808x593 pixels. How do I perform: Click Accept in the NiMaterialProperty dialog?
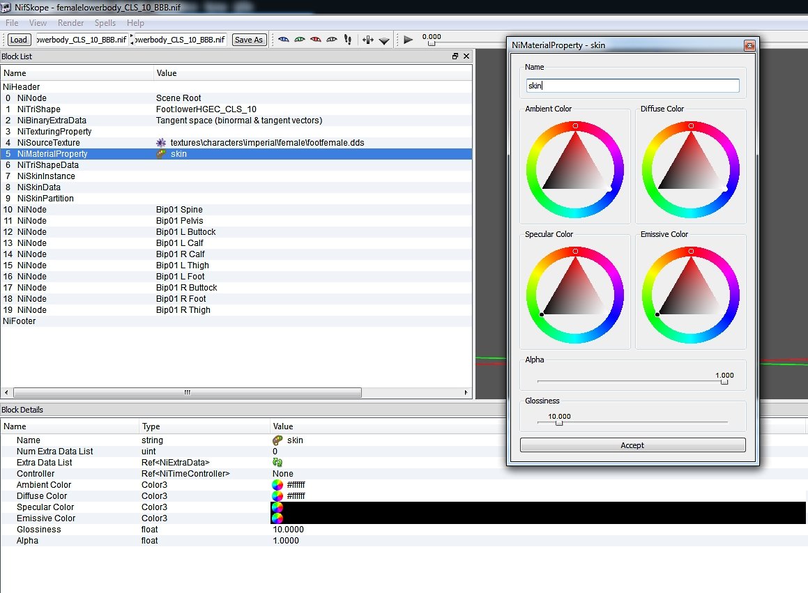[x=632, y=445]
